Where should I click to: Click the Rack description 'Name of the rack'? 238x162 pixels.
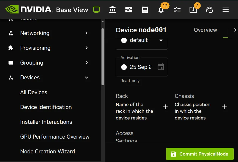click(x=134, y=111)
